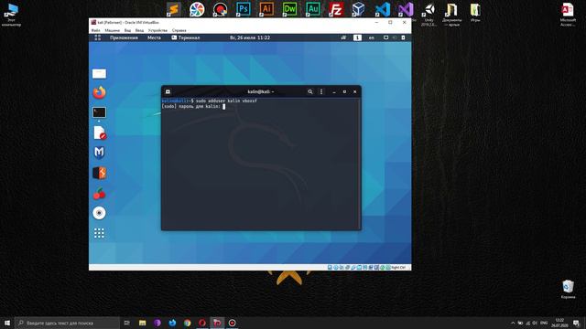This screenshot has width=586, height=329.
Task: Open File Explorer from the Windows taskbar
Action: 143,323
